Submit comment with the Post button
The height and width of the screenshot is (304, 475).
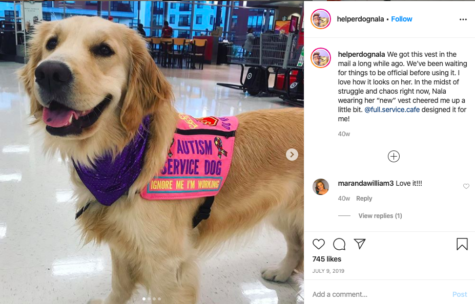[460, 294]
